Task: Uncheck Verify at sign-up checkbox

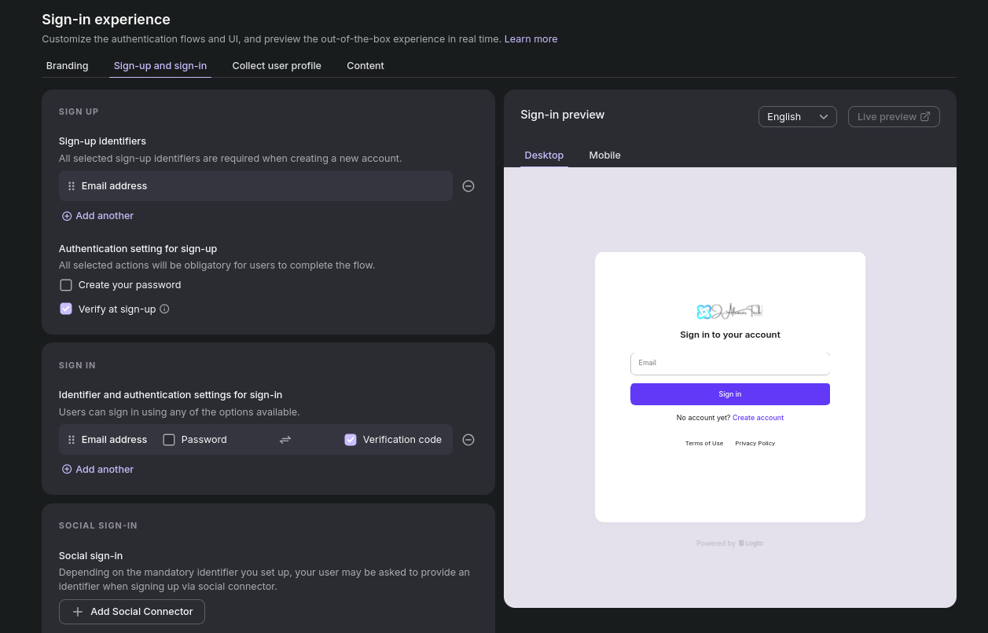Action: pyautogui.click(x=66, y=309)
